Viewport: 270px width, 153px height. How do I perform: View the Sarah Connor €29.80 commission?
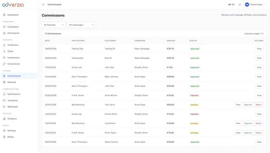click(259, 142)
